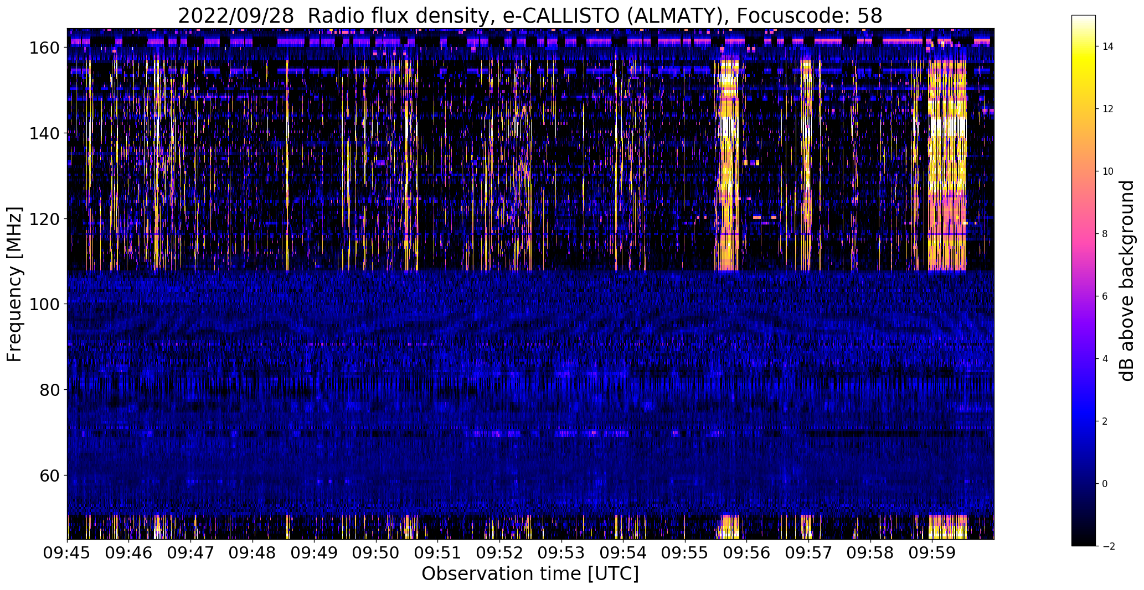Click the 09:49 time tick label
Screen dimensions: 1144x590
coord(315,553)
